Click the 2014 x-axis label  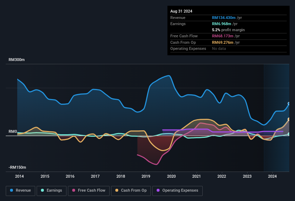click(x=19, y=176)
